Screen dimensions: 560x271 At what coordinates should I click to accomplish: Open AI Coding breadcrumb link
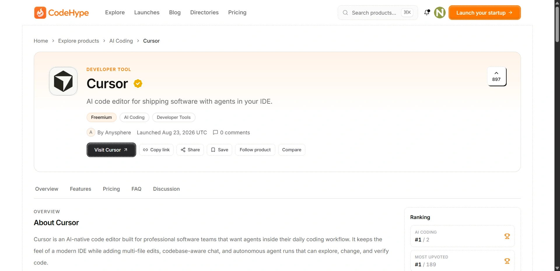(121, 41)
